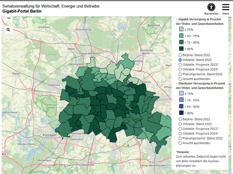Select Glasfaser Ortsteile: Prognose 2024 radio
233x174 pixels.
180,134
